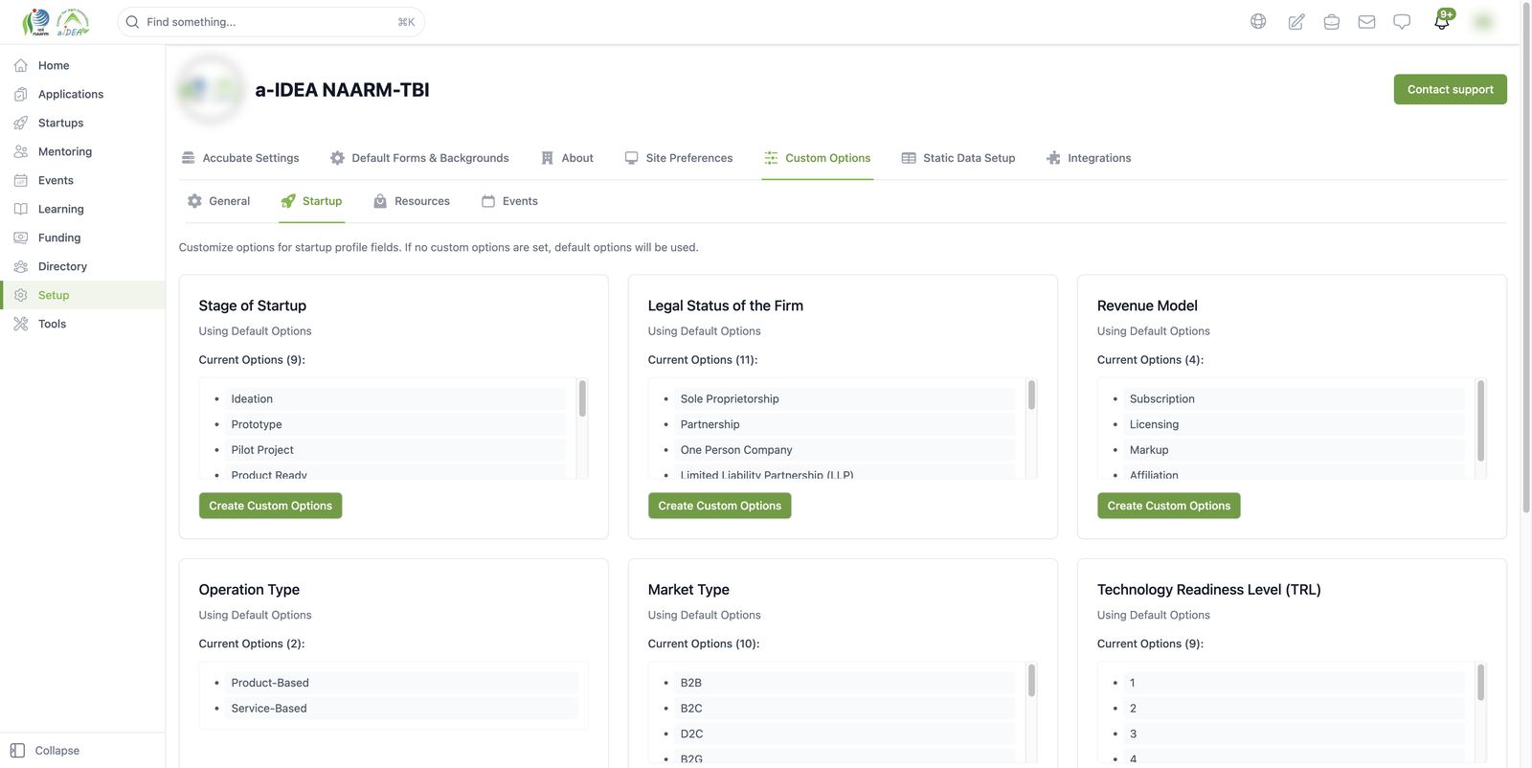Select the Resources sub-tab
This screenshot has width=1532, height=768.
(x=412, y=201)
